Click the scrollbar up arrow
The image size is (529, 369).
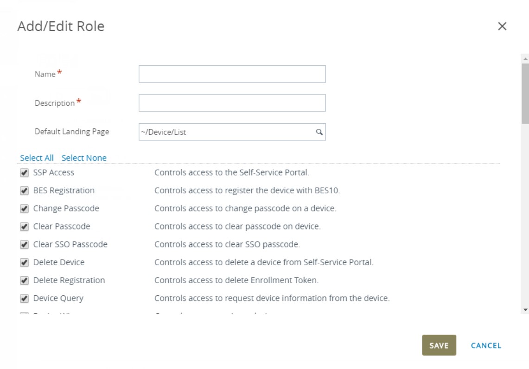[x=525, y=59]
